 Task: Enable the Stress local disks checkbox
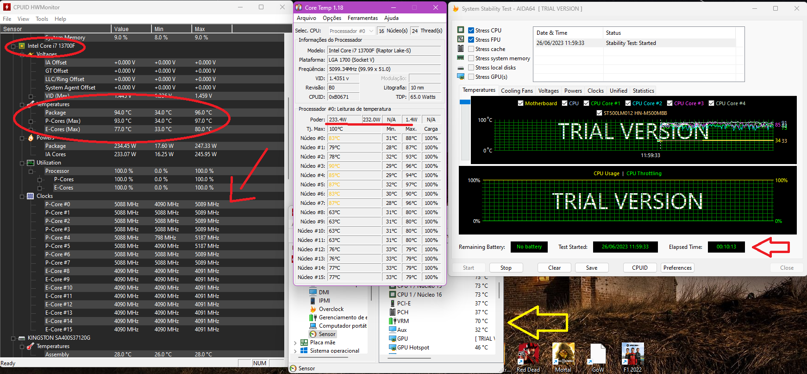(x=471, y=67)
